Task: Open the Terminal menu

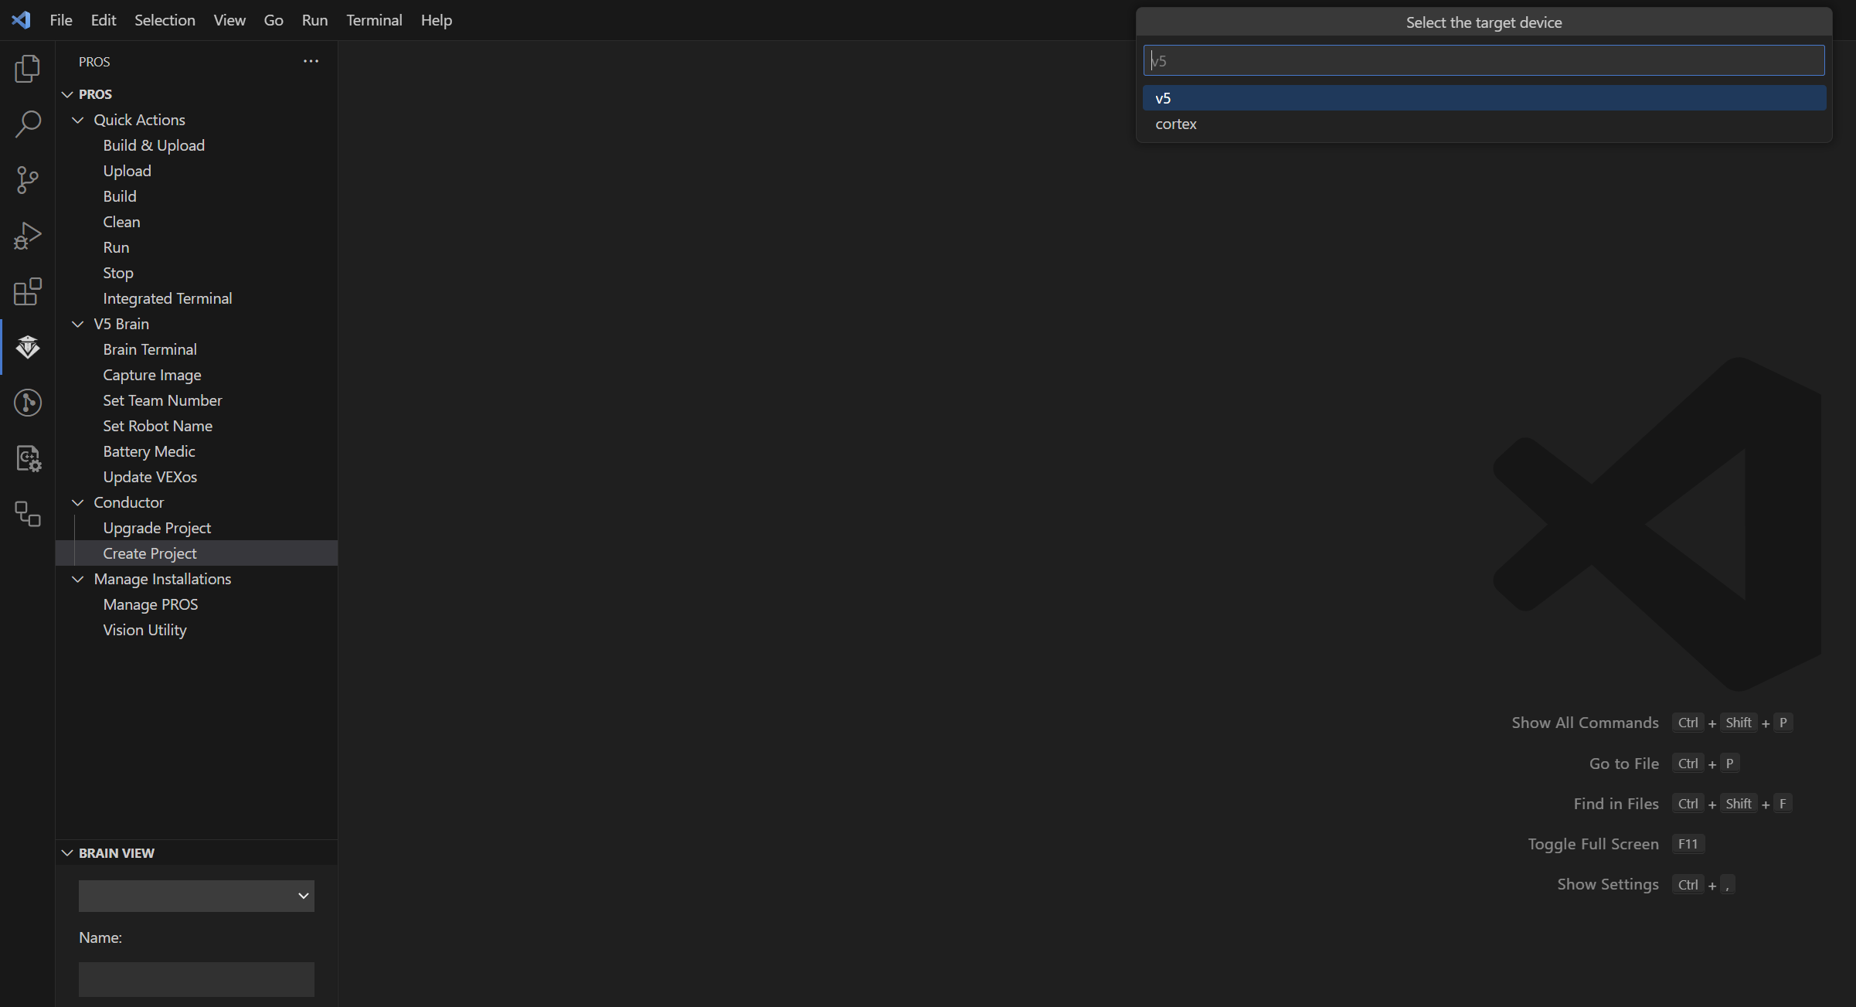Action: pyautogui.click(x=374, y=20)
